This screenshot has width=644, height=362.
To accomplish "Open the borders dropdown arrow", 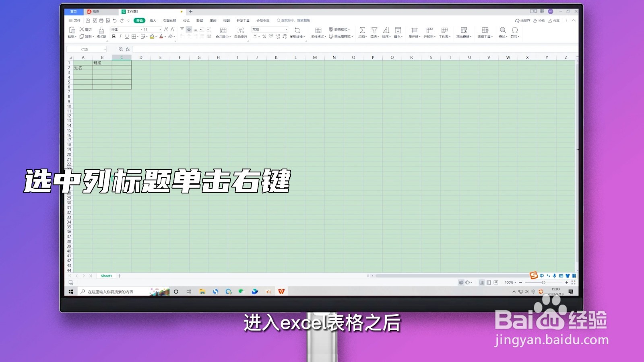I will click(x=138, y=37).
